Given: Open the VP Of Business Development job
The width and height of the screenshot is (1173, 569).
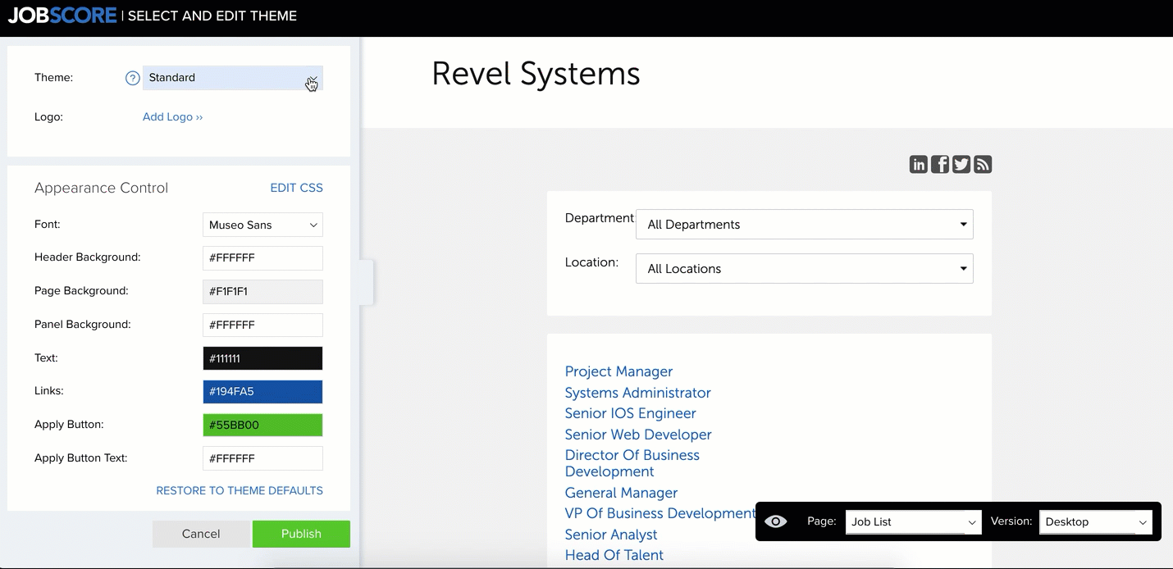Looking at the screenshot, I should tap(660, 513).
